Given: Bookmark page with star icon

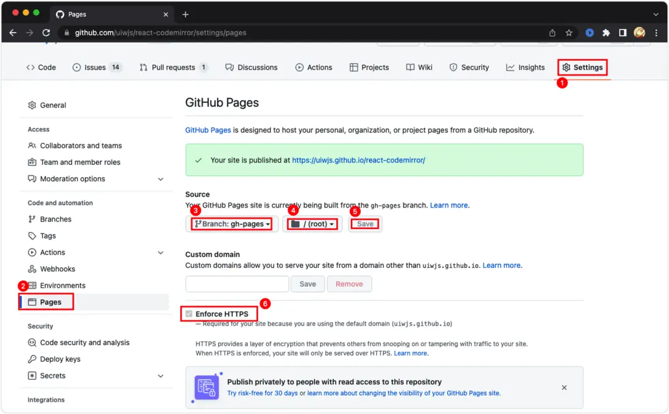Looking at the screenshot, I should point(568,33).
